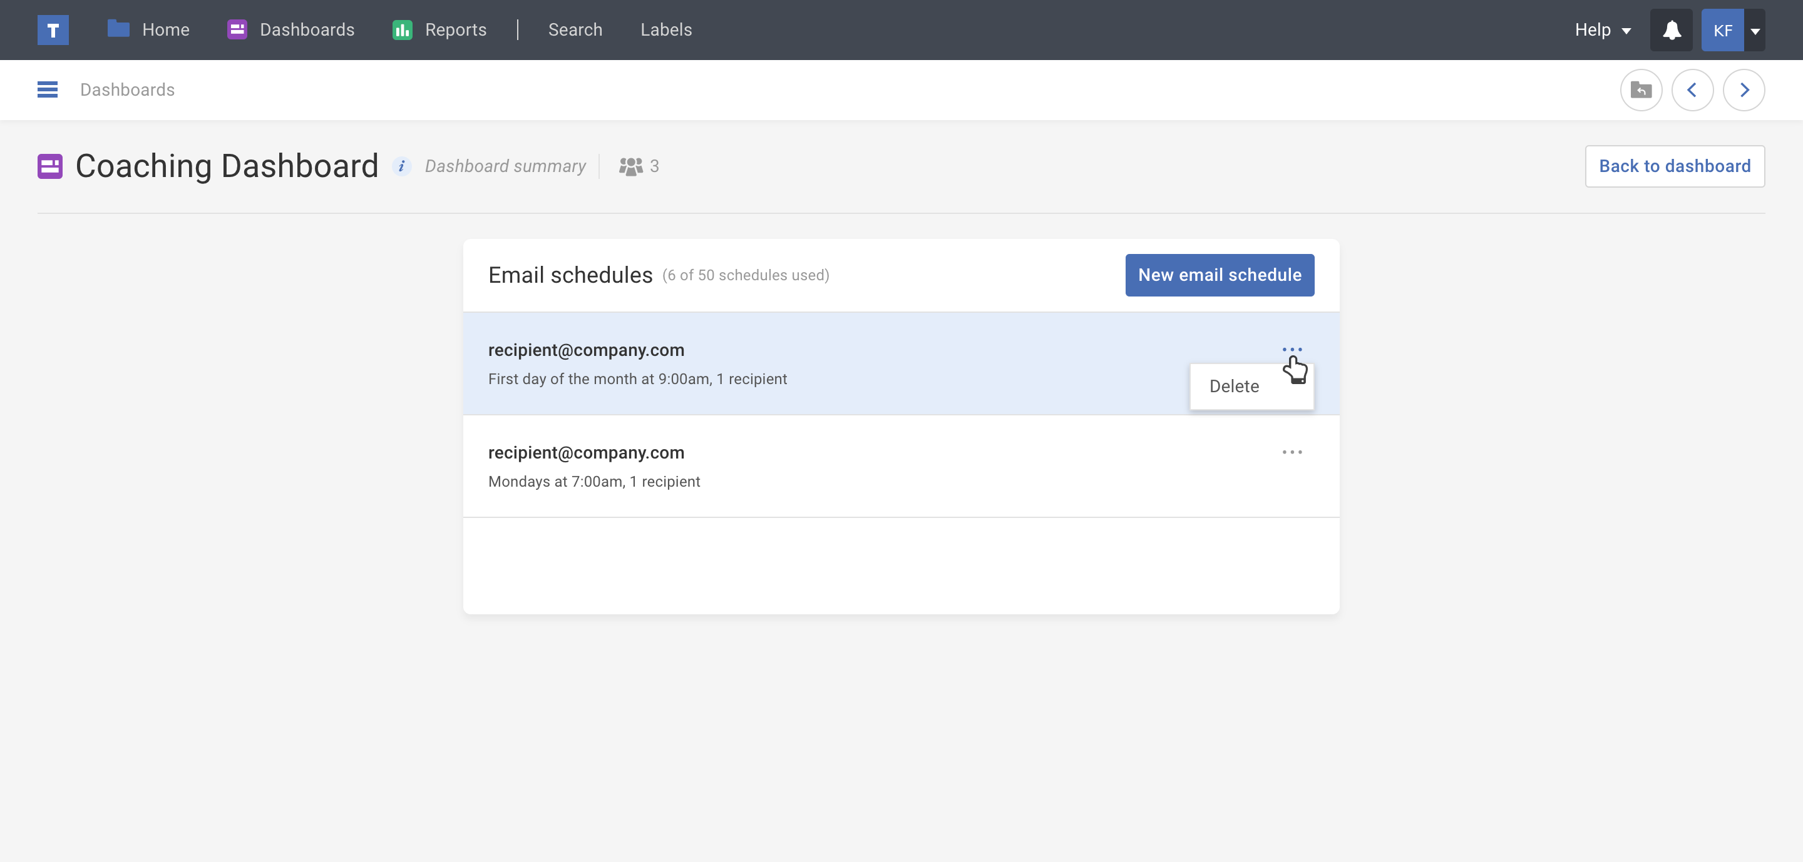Screen dimensions: 1803x862
Task: Click the shared users count icon
Action: [630, 166]
